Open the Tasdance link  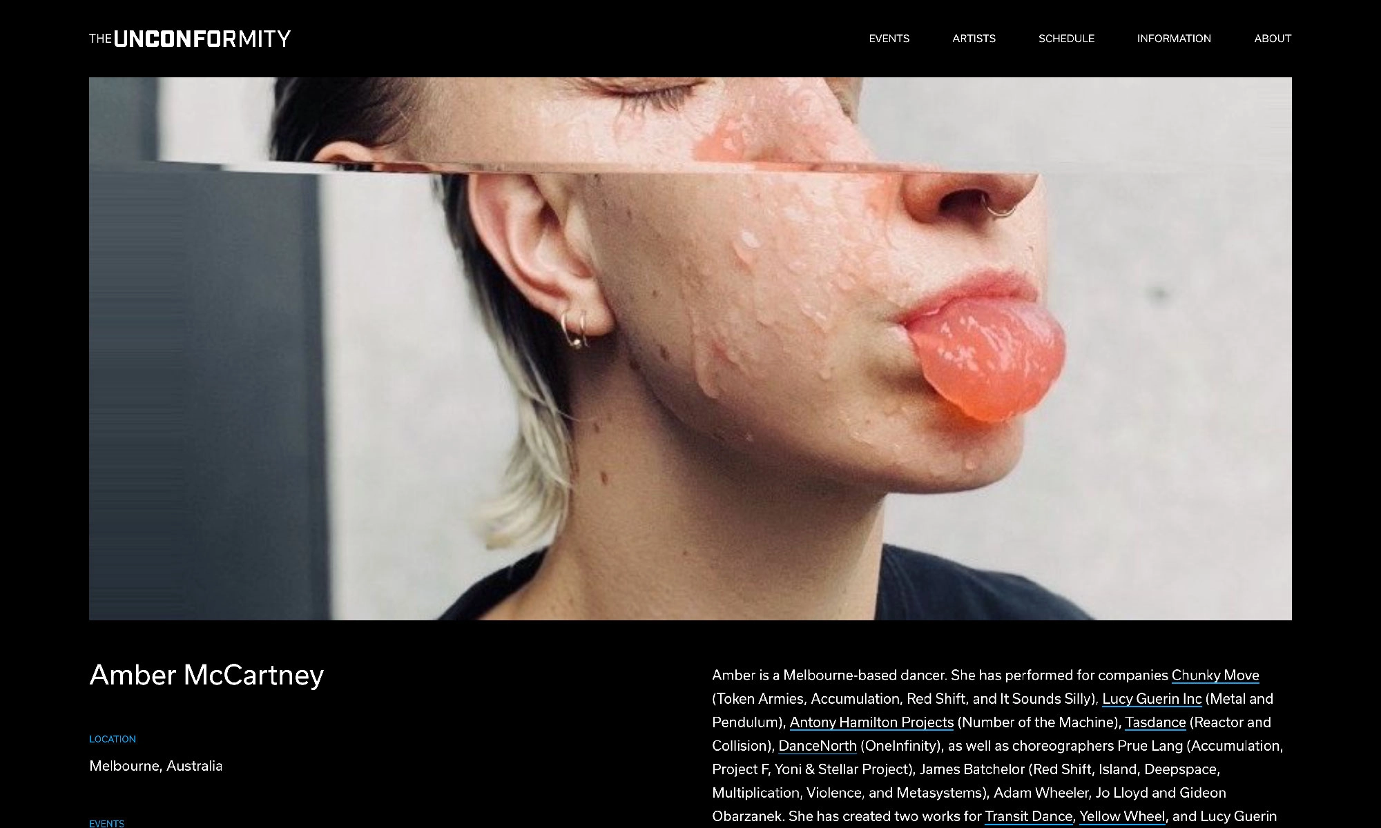point(1155,722)
